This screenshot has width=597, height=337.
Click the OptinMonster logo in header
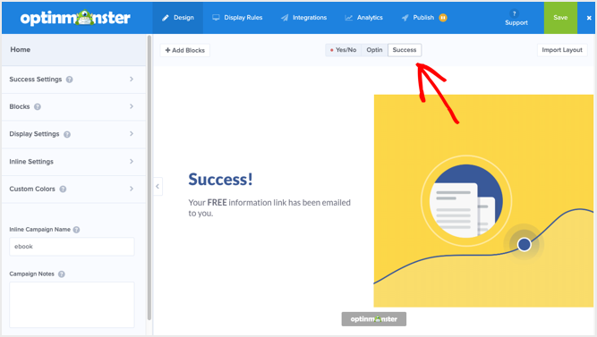(x=75, y=18)
